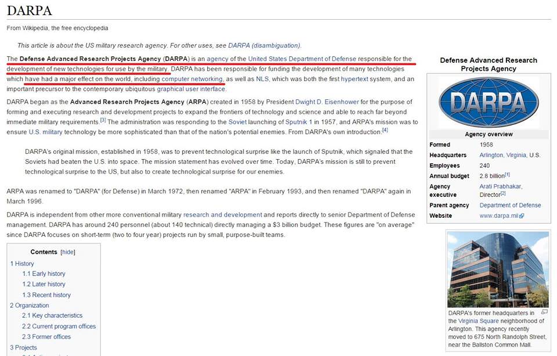This screenshot has height=356, width=557.
Task: Open budget footnote reference [1]
Action: (507, 175)
